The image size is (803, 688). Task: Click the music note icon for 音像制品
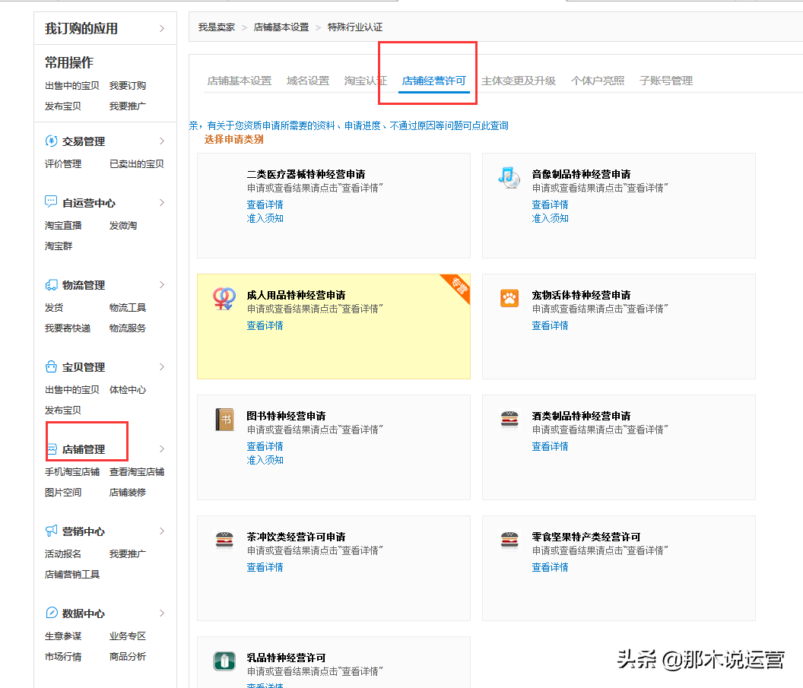coord(509,177)
